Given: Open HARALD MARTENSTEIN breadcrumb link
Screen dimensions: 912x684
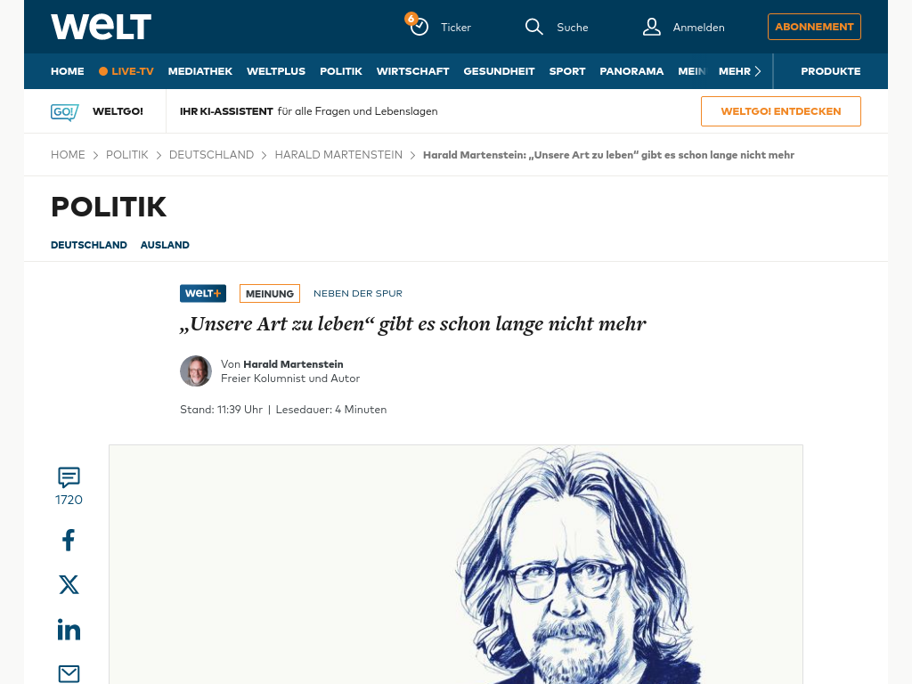Looking at the screenshot, I should pyautogui.click(x=338, y=155).
